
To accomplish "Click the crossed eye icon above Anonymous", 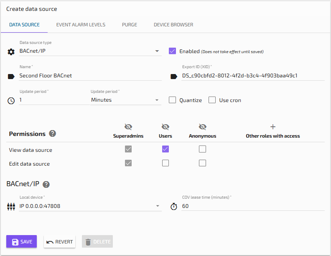I will tap(203, 127).
